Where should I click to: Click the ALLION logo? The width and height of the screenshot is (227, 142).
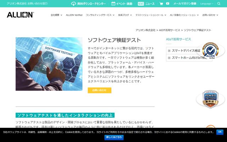(20, 15)
